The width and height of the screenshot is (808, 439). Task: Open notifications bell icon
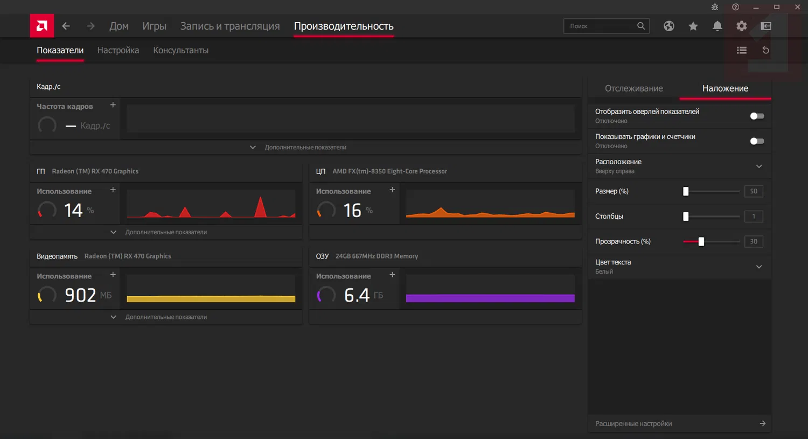[717, 26]
